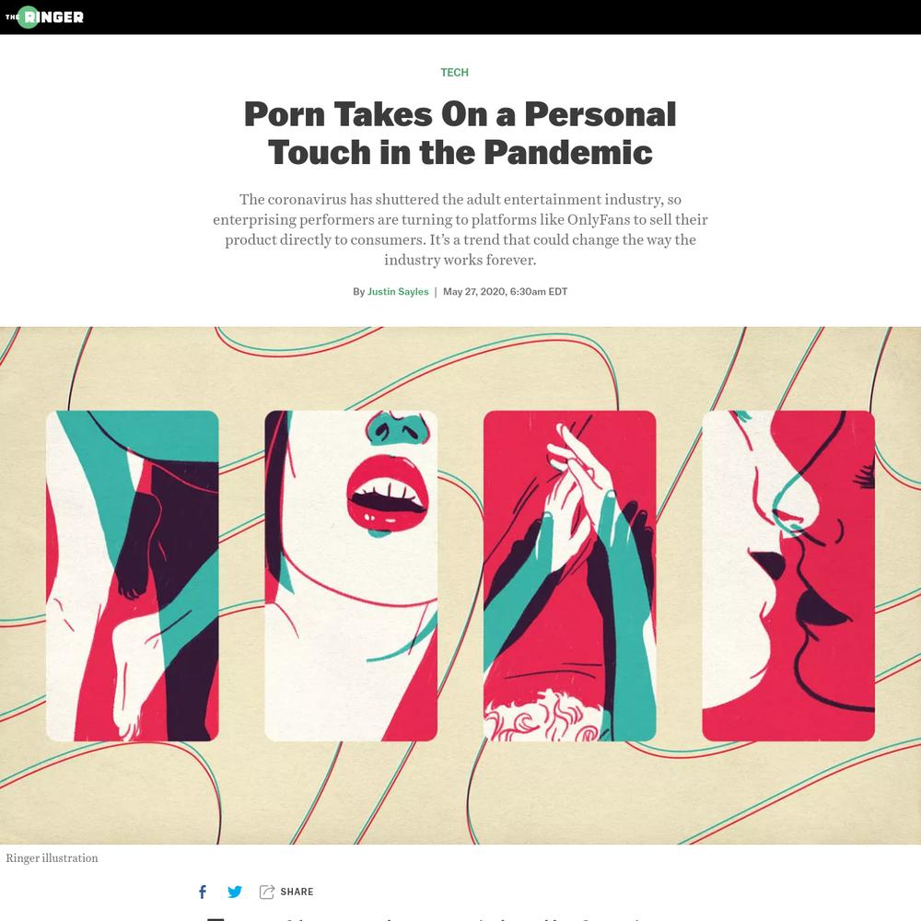Click the word By before author name
Viewport: 921px width, 921px height.
pyautogui.click(x=358, y=291)
